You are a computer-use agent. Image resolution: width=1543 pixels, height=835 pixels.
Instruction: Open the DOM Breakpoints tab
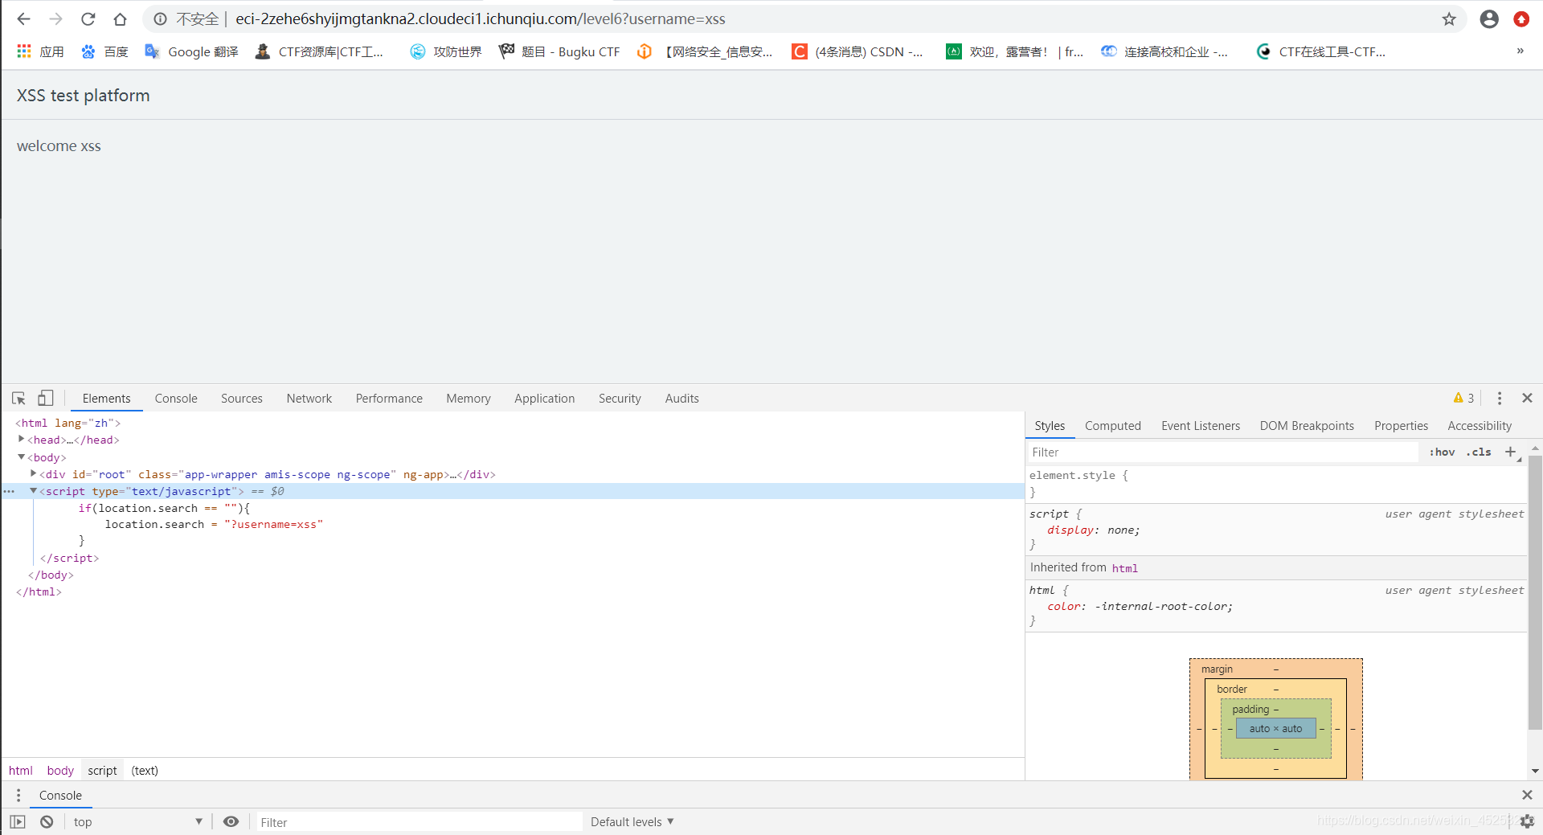(x=1307, y=425)
